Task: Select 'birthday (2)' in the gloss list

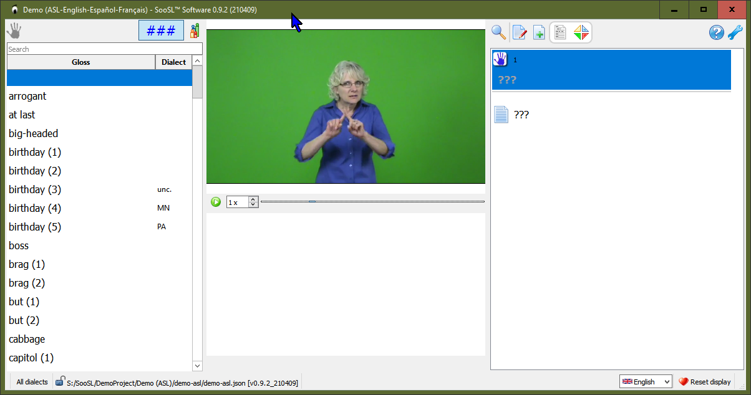Action: pyautogui.click(x=99, y=171)
